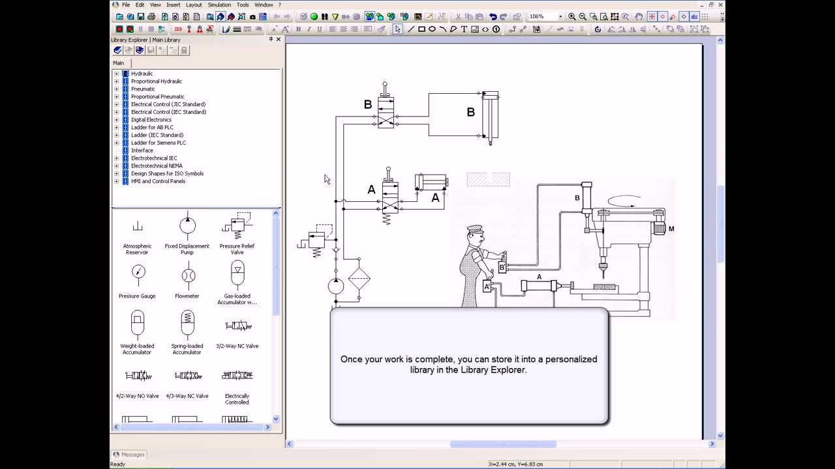Select Interface item in library tree
The height and width of the screenshot is (469, 835).
pos(142,150)
